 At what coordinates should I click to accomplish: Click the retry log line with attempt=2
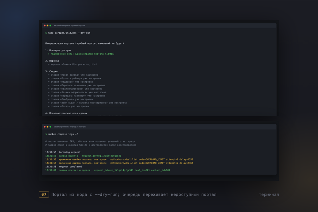coord(119,163)
